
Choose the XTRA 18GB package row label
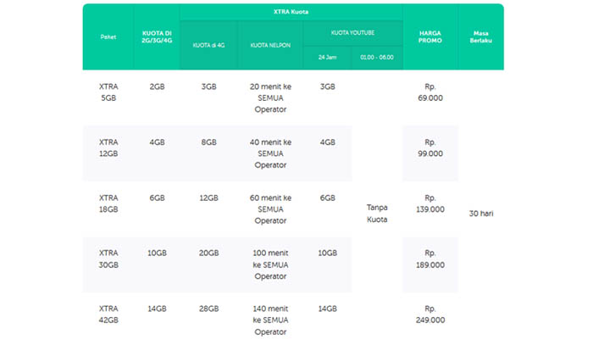click(108, 203)
